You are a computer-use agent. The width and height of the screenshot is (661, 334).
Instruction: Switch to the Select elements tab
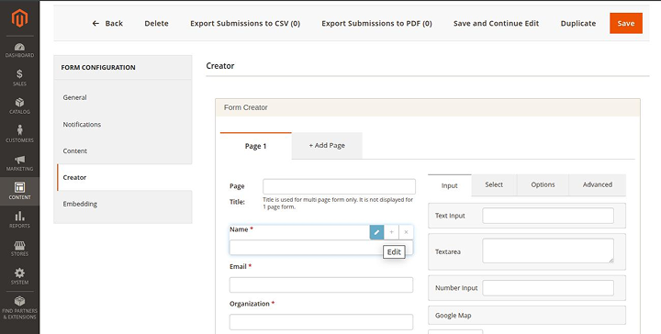pyautogui.click(x=494, y=185)
